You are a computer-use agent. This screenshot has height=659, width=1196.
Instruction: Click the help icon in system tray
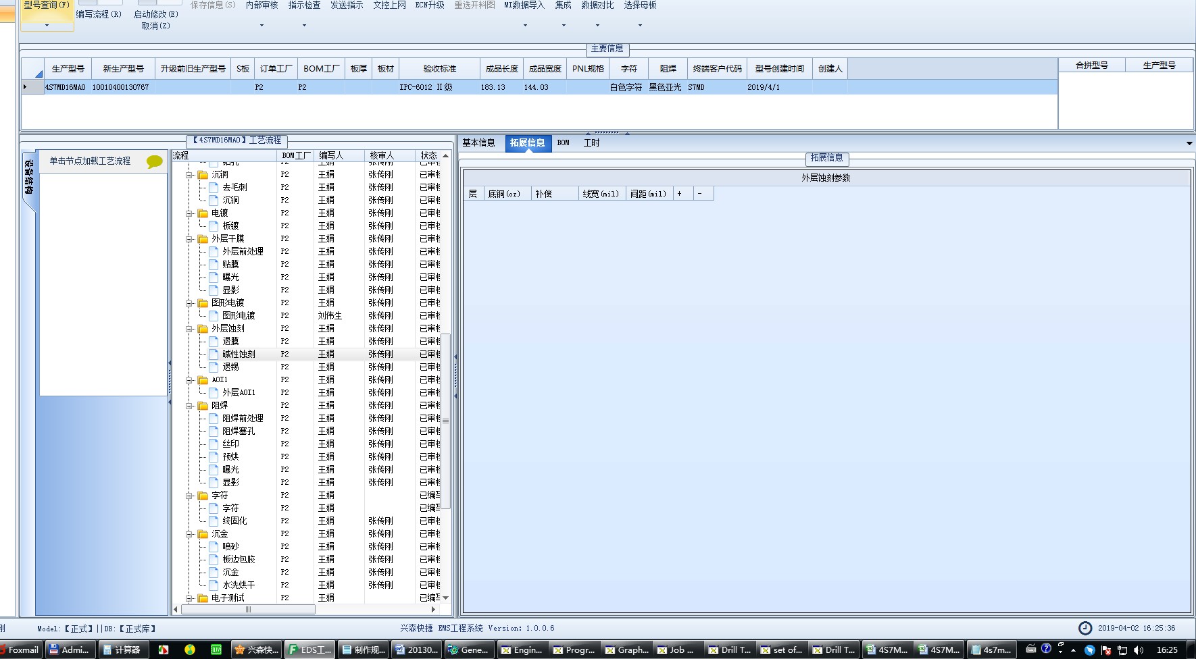1046,649
